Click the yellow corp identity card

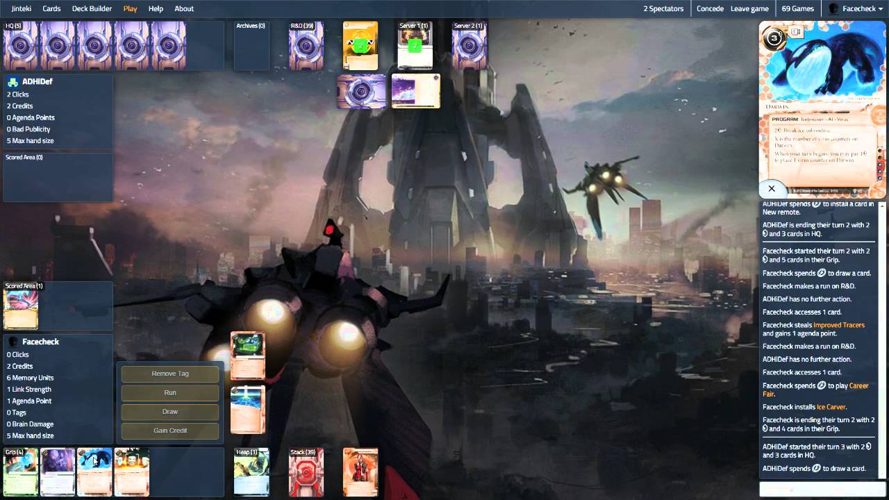pos(360,46)
